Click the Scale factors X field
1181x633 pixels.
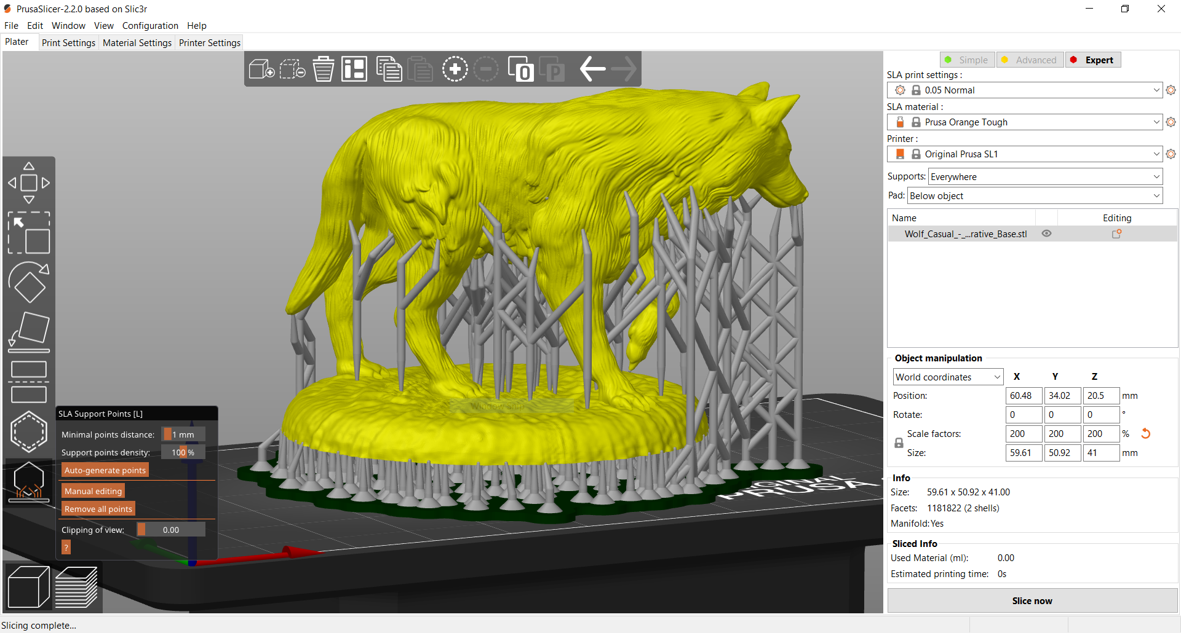(1024, 434)
